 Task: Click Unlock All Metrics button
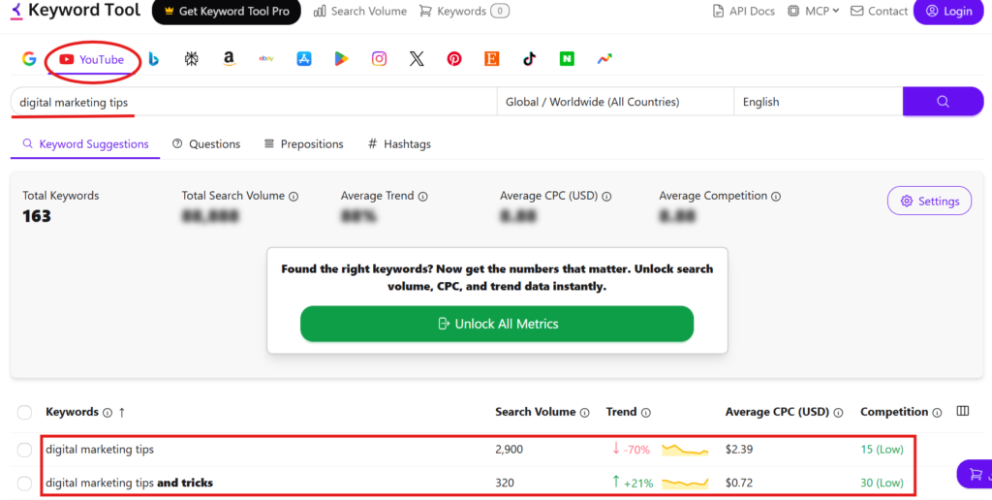click(497, 324)
